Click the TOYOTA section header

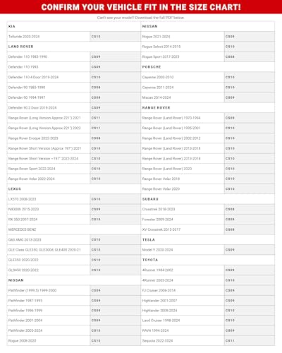(x=150, y=260)
